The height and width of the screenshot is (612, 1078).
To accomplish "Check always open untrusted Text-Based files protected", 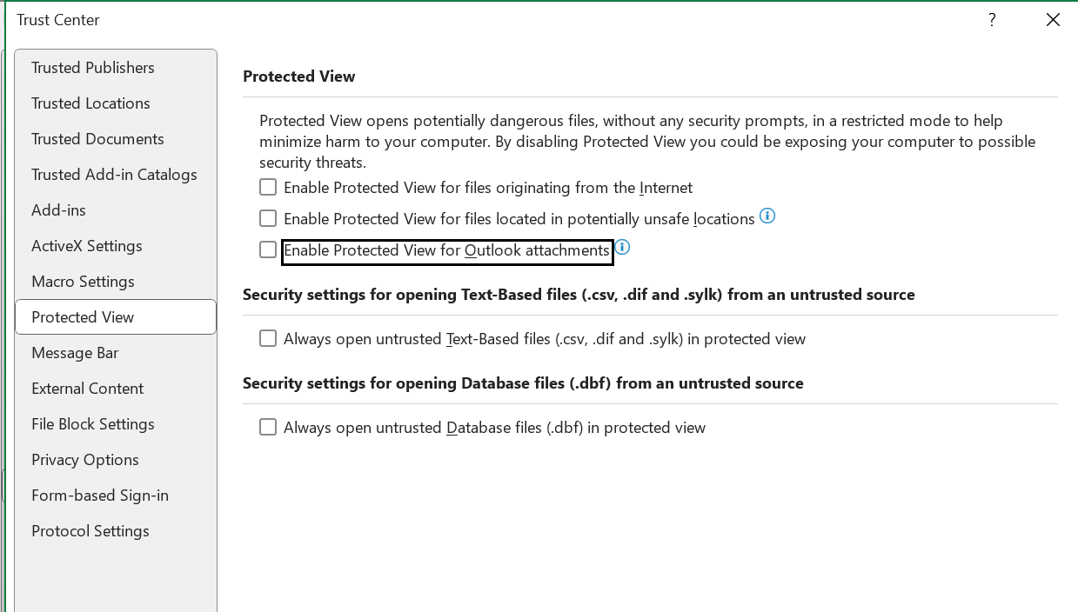I will coord(267,338).
